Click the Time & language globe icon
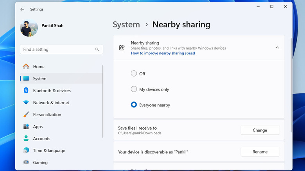The height and width of the screenshot is (171, 305). [x=26, y=151]
